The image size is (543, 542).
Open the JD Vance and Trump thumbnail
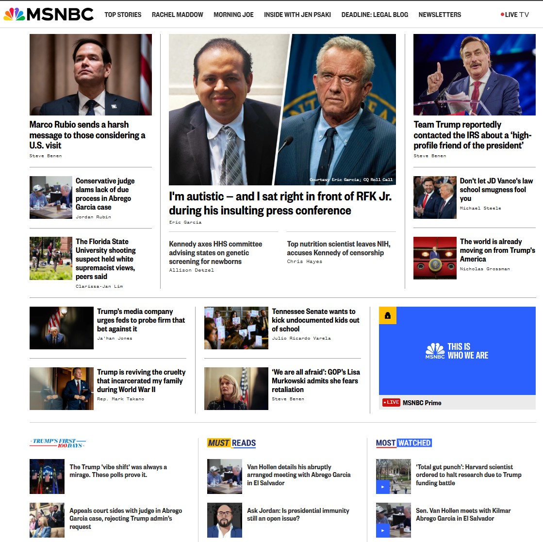click(x=435, y=197)
